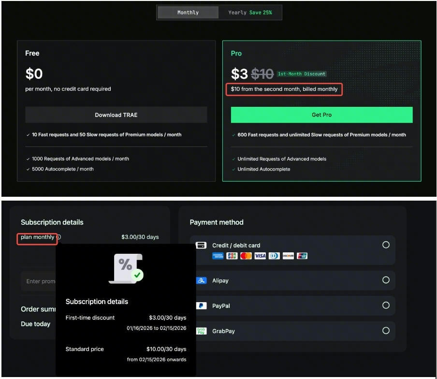437x379 pixels.
Task: Focus the Enter promo code field
Action: tap(39, 281)
